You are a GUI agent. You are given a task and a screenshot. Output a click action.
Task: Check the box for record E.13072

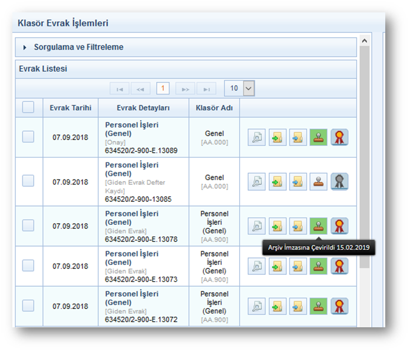[28, 305]
